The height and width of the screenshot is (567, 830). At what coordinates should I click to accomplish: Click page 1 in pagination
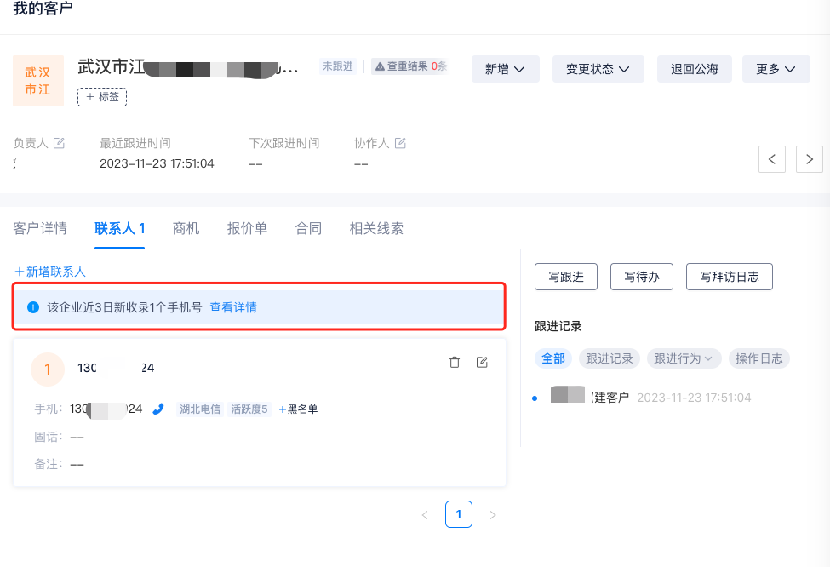click(458, 514)
